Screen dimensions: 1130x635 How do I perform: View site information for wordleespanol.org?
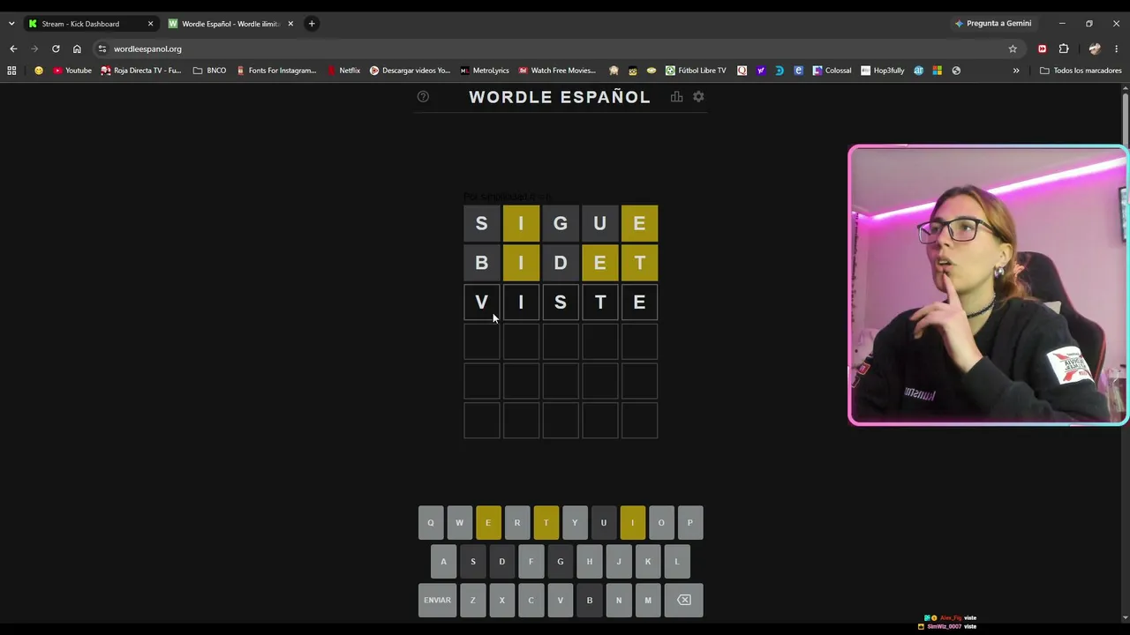[102, 49]
